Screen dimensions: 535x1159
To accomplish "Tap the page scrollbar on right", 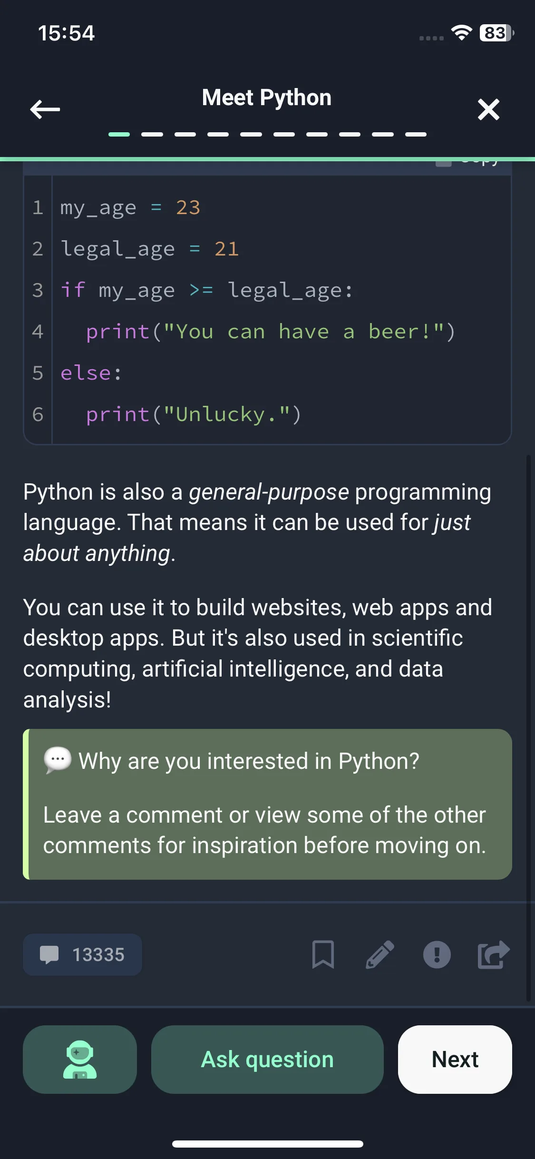I will coord(528,714).
